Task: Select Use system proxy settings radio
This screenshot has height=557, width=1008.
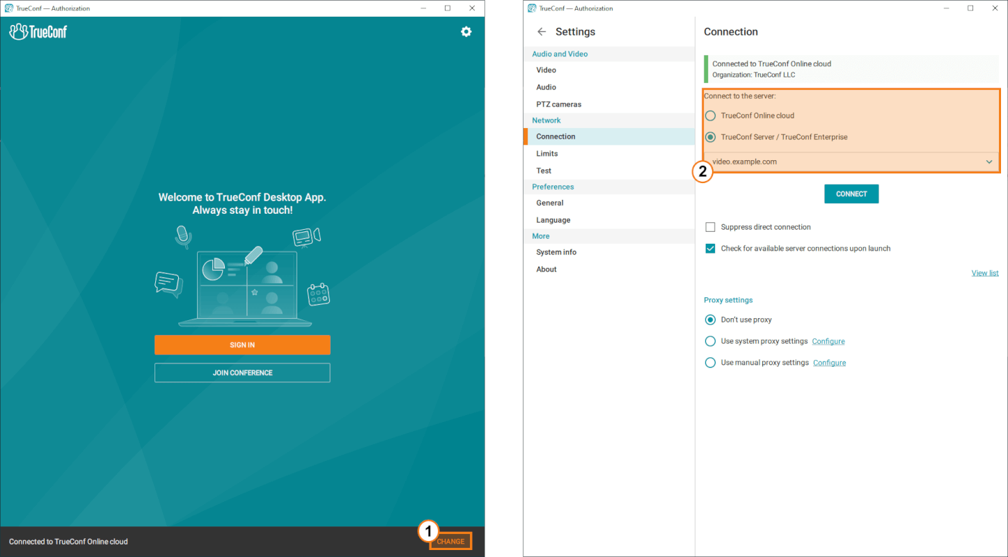Action: (710, 341)
